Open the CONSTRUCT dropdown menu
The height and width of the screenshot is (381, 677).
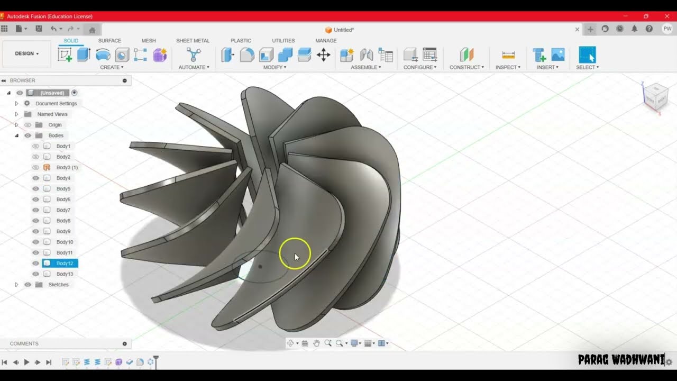[x=466, y=67]
